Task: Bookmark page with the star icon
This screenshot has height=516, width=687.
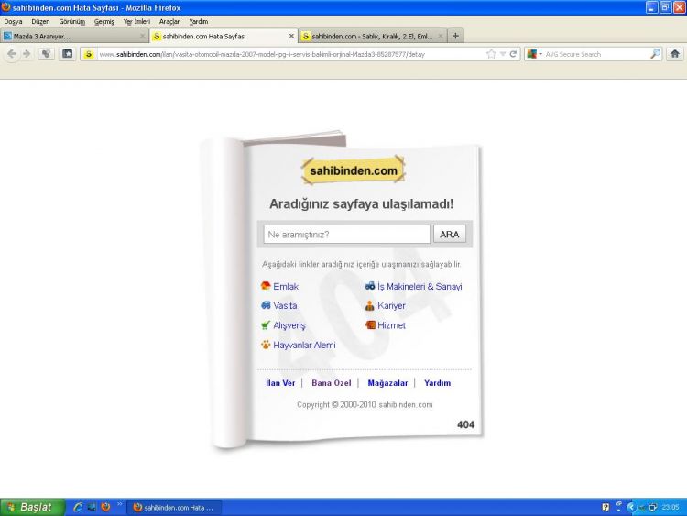Action: (491, 54)
